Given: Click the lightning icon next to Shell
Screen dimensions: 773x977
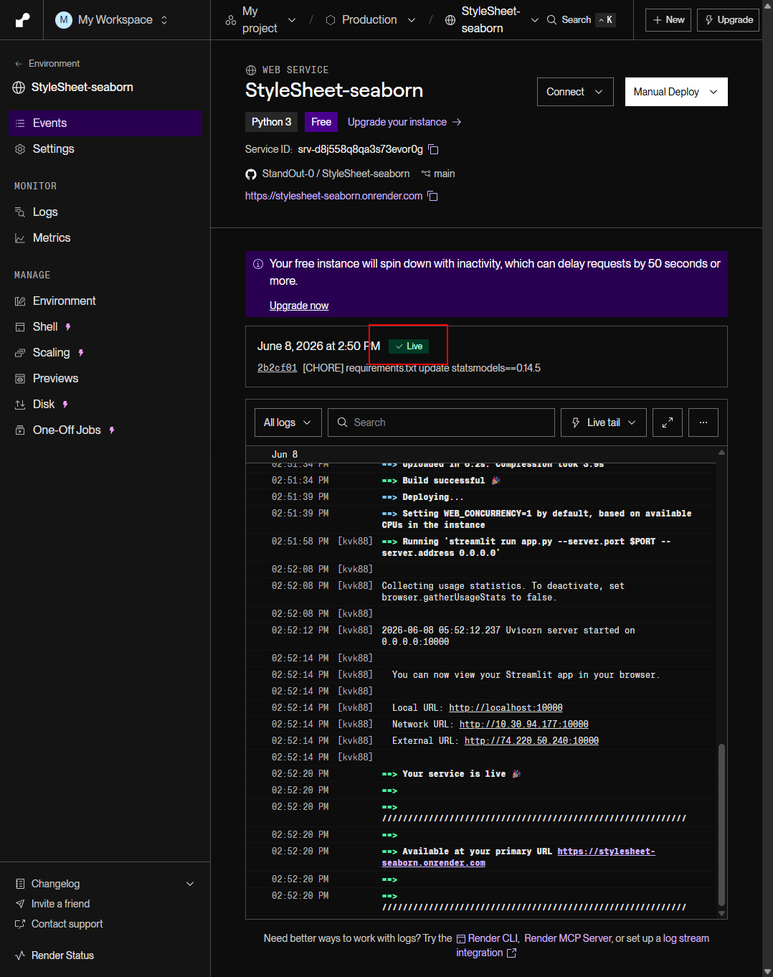Looking at the screenshot, I should tap(68, 327).
